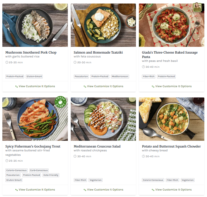Open the Potato and Butternut Squash Chowder photo

click(172, 119)
